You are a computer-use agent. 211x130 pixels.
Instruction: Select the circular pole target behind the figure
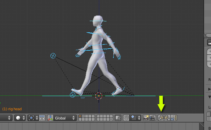tap(53, 56)
